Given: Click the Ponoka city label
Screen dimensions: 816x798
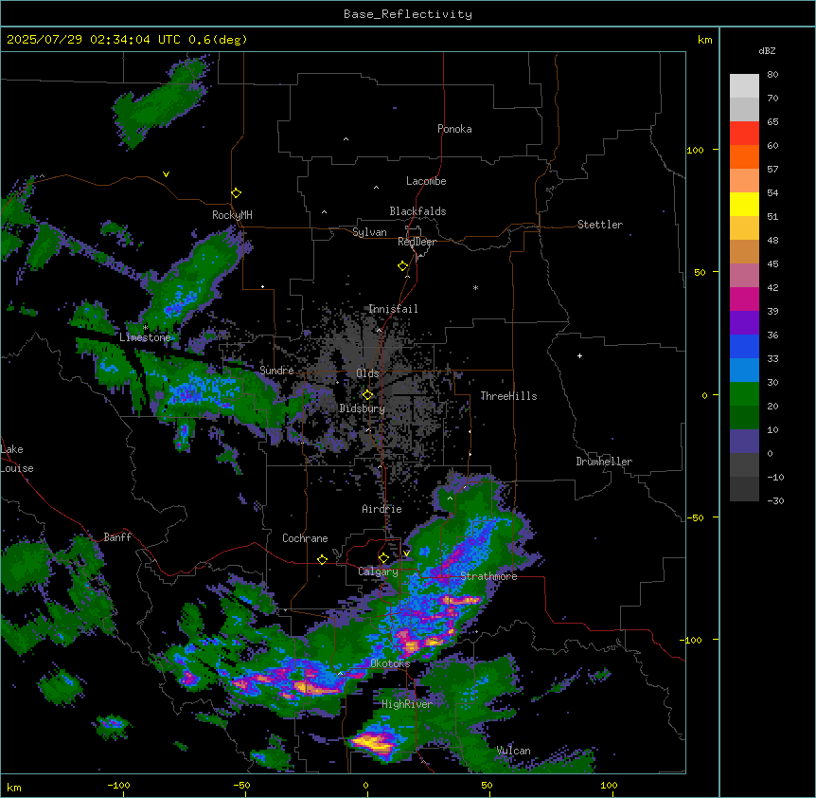Looking at the screenshot, I should (454, 129).
